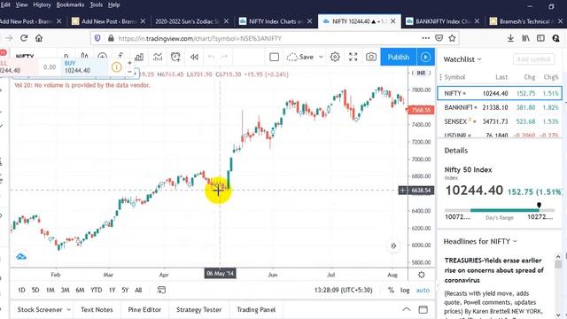Select SENSEX row in watchlist
The image size is (567, 319).
pos(500,121)
